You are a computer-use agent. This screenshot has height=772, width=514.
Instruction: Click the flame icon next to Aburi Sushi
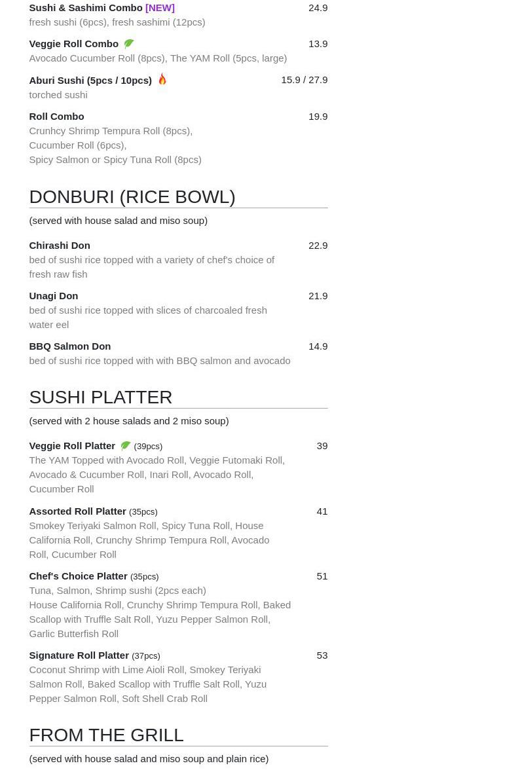coord(162,79)
